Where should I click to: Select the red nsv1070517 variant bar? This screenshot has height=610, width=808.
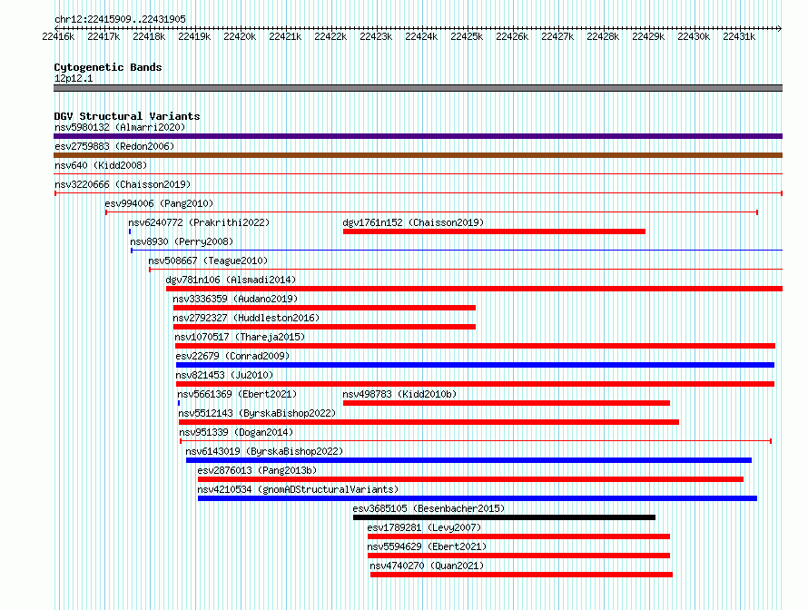tap(475, 346)
